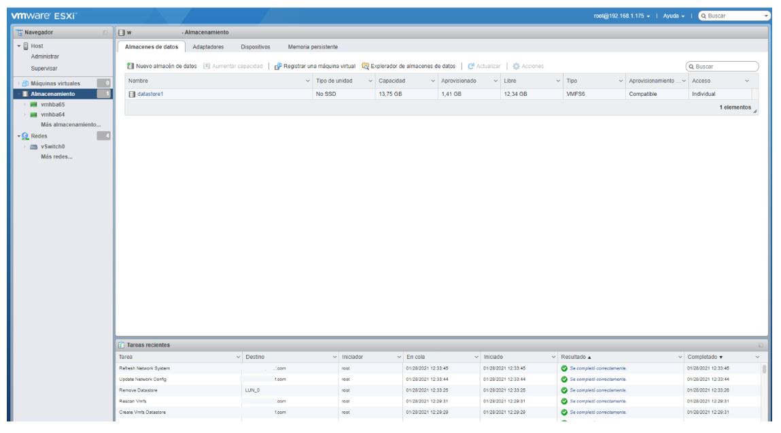
Task: Click the Aumentar capacidad icon
Action: (207, 66)
